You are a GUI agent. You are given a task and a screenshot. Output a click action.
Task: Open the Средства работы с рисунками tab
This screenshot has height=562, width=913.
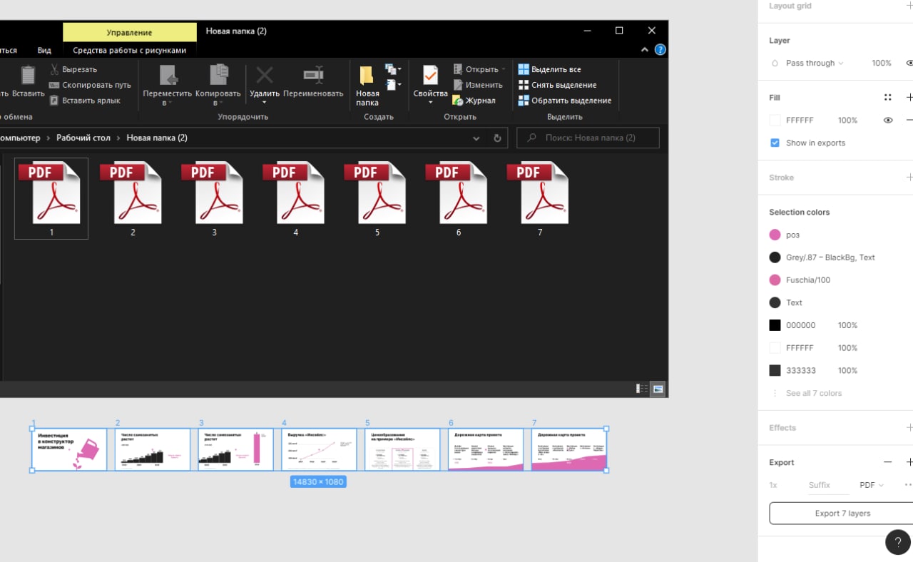pyautogui.click(x=130, y=51)
